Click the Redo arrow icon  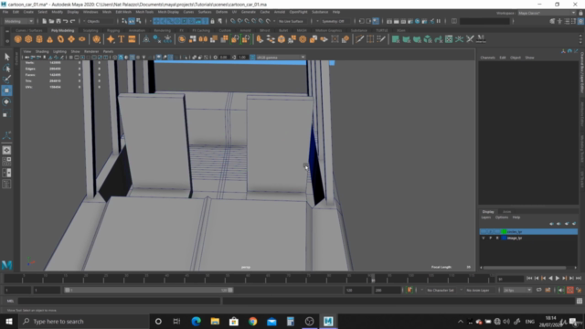point(73,21)
